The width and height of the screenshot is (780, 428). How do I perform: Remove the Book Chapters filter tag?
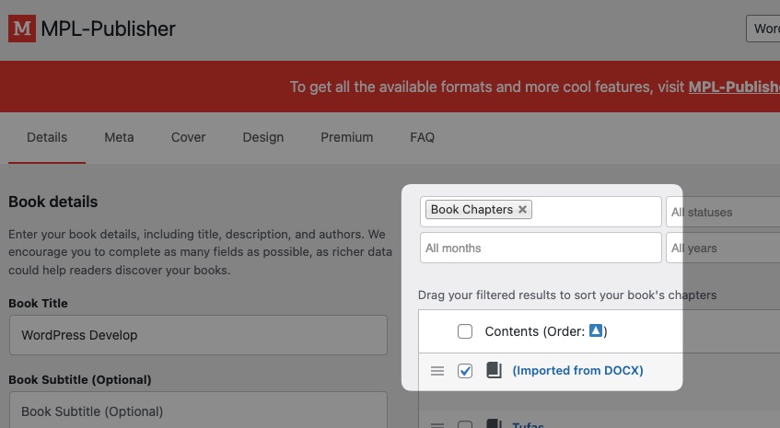point(523,210)
